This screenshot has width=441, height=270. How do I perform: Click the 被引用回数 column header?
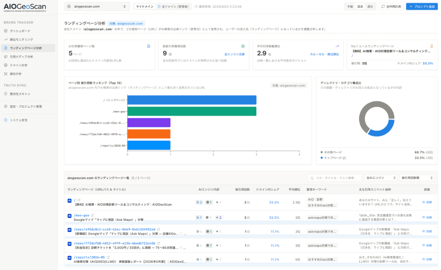coord(242,189)
